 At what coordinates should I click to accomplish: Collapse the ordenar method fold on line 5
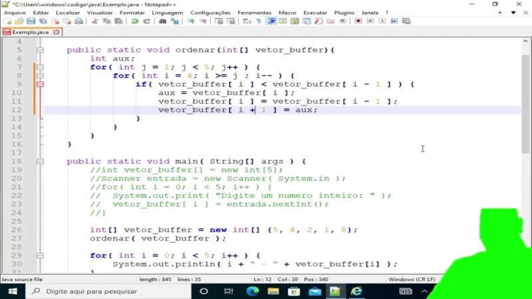[40, 50]
